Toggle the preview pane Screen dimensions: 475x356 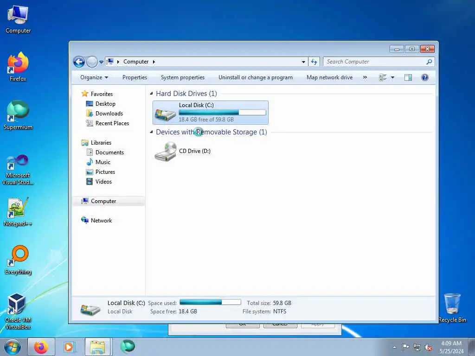coord(408,77)
